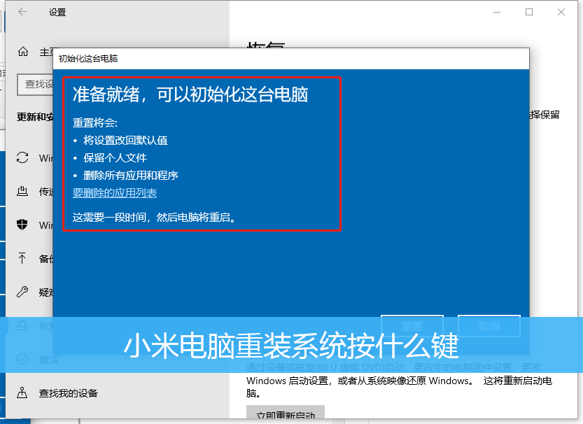Viewport: 583px width, 424px height.
Task: Click the back arrow in Settings window
Action: coord(22,12)
